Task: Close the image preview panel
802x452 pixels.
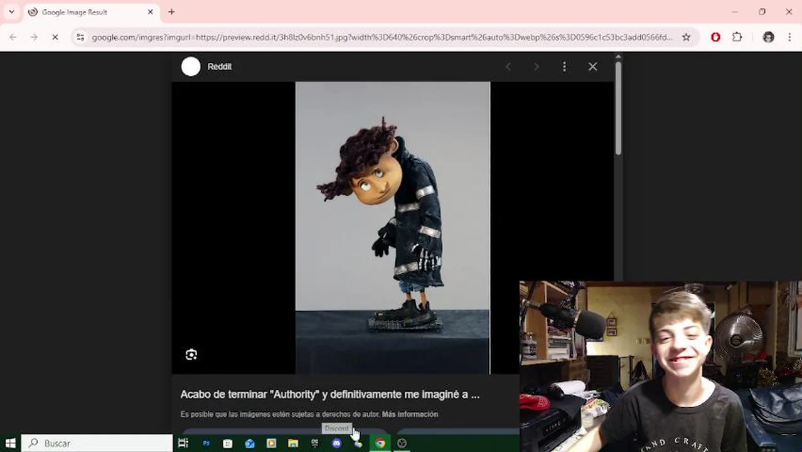Action: coord(592,67)
